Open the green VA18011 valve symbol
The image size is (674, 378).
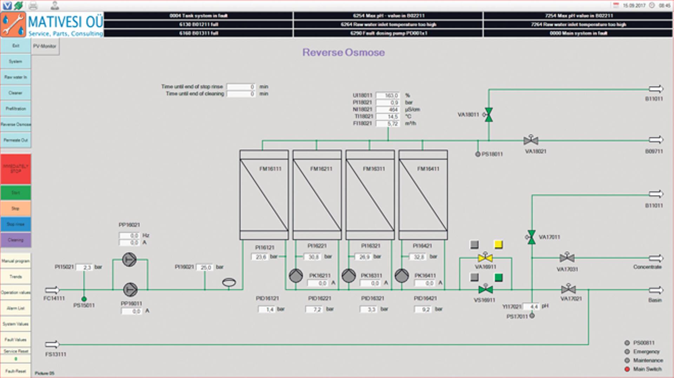coord(488,115)
